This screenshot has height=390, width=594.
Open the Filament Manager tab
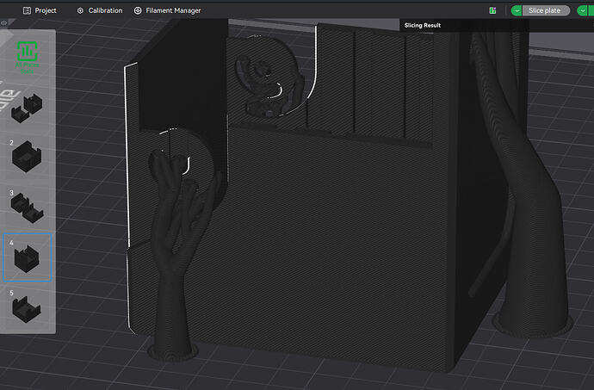pyautogui.click(x=168, y=10)
